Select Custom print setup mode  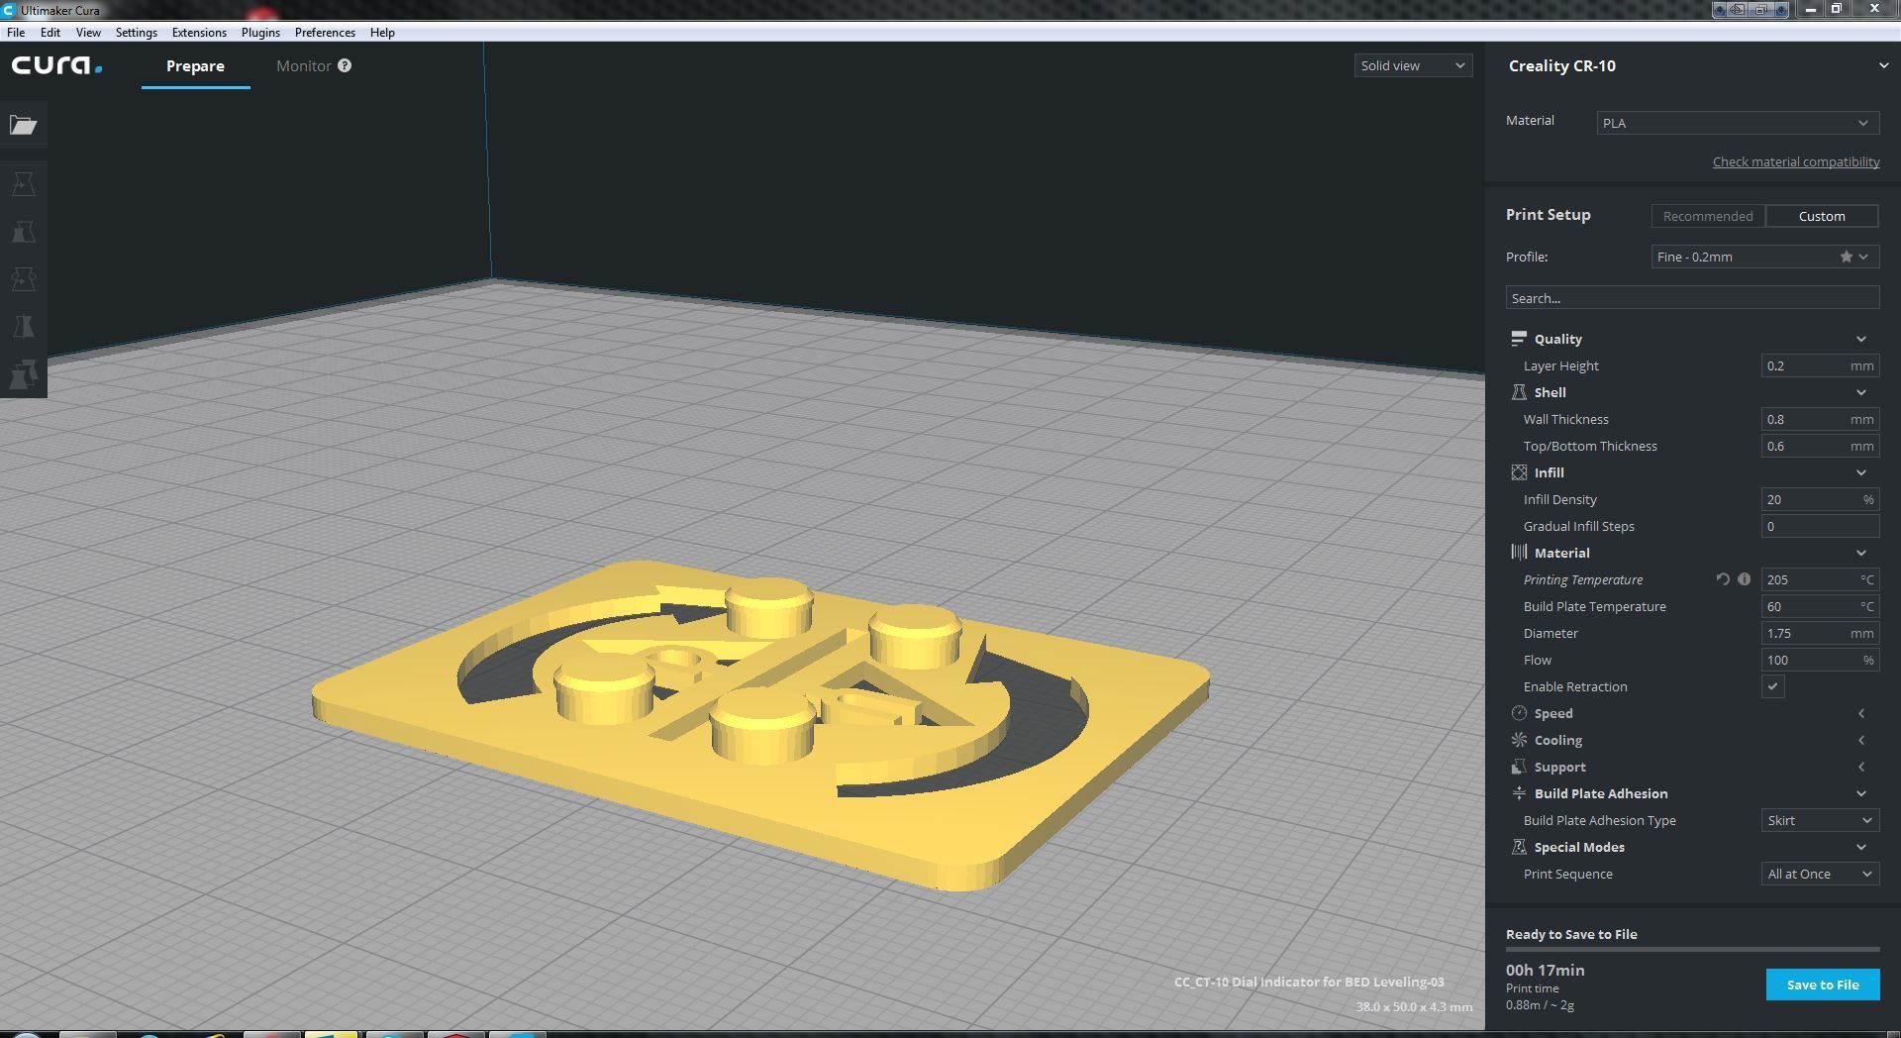click(x=1821, y=216)
